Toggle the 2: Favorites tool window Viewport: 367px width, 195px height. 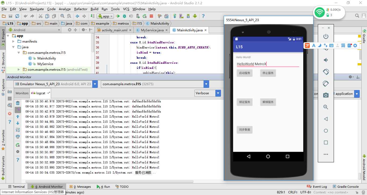pyautogui.click(x=3, y=140)
